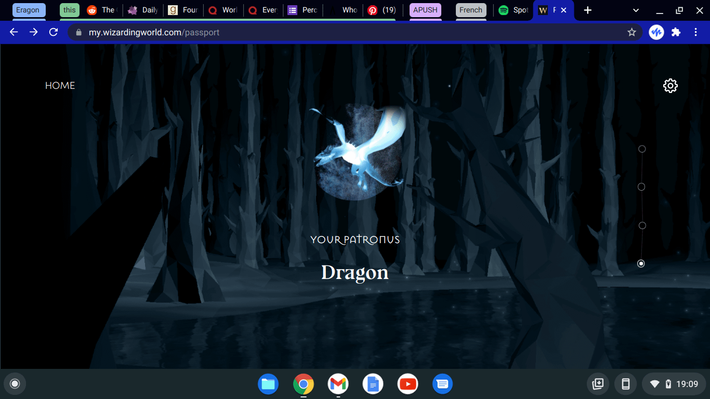This screenshot has width=710, height=399.
Task: Open Chrome from the shelf
Action: [x=303, y=384]
